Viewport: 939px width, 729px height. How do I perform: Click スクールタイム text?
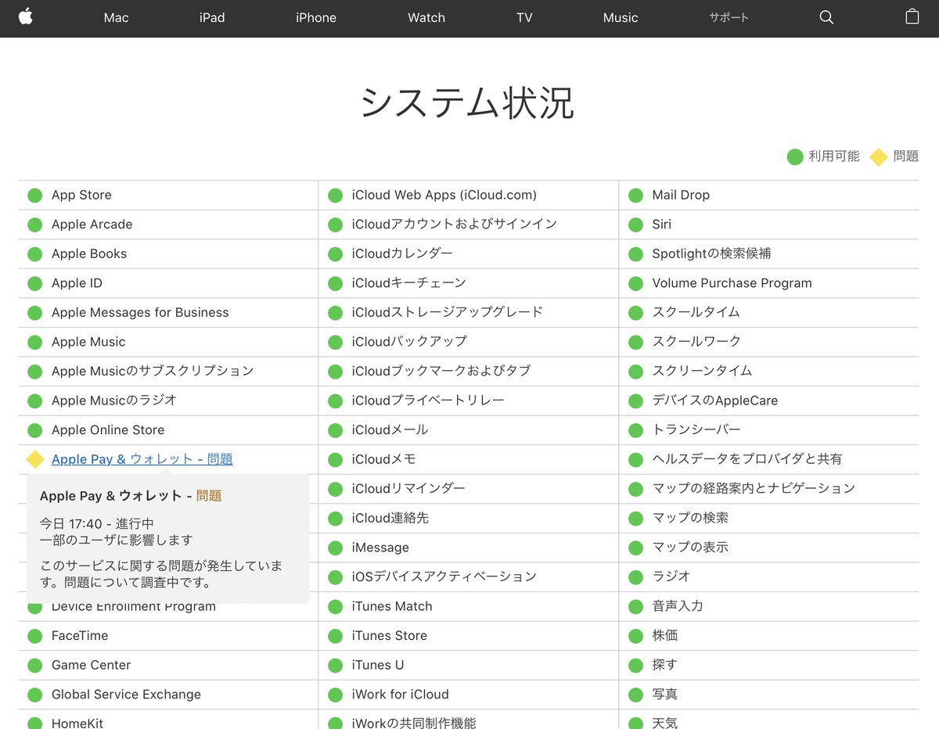696,312
